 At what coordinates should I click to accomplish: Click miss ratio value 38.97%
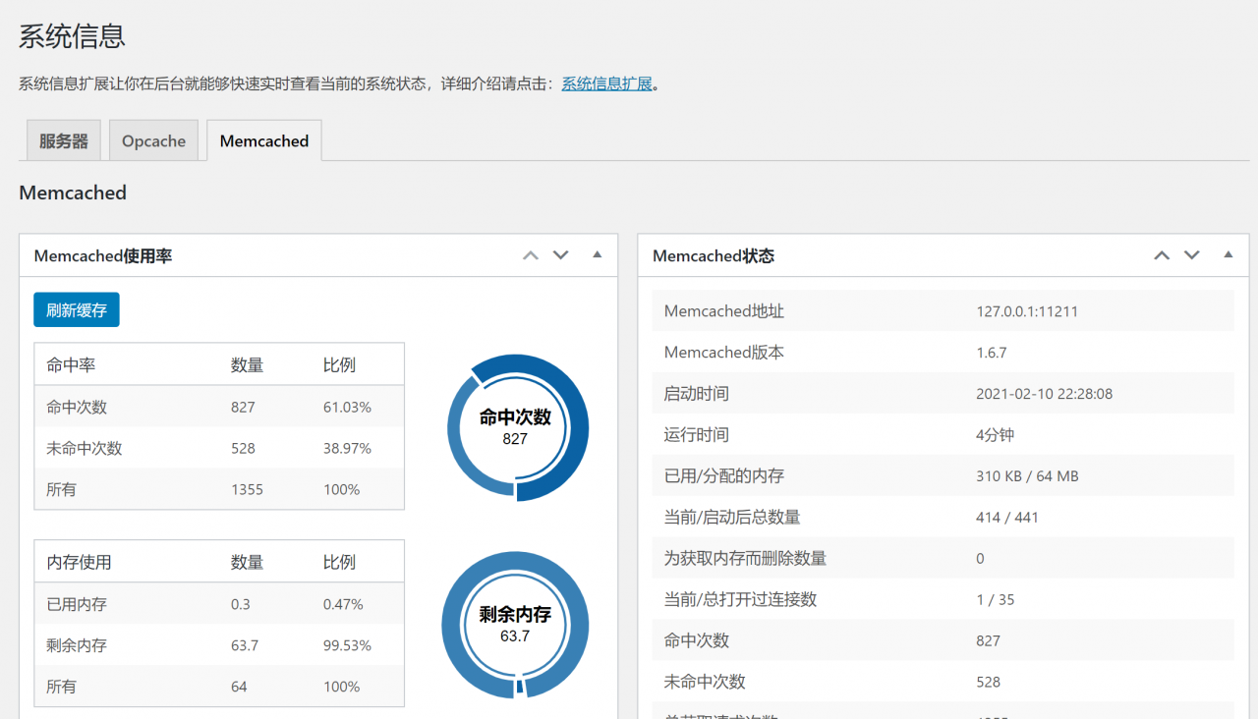tap(347, 448)
